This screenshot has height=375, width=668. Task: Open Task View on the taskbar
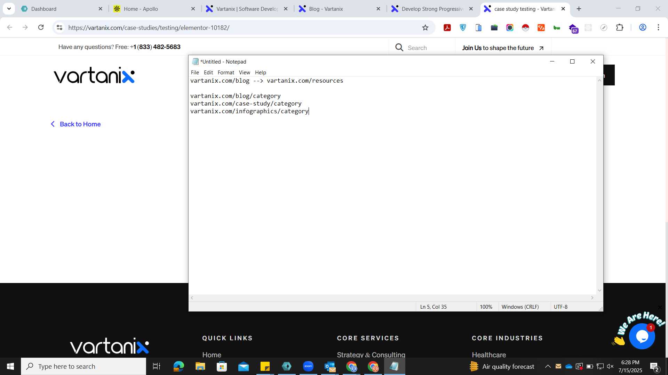[x=157, y=366]
